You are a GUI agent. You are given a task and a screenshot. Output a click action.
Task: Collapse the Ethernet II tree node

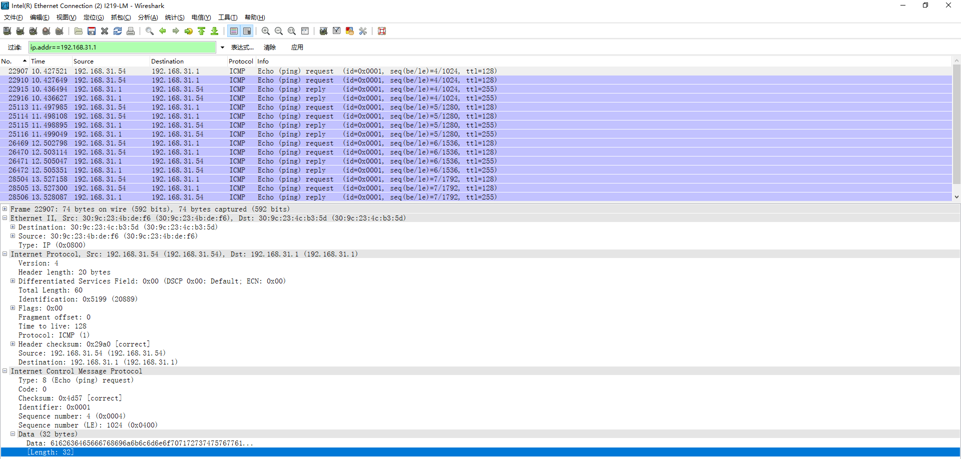coord(5,218)
